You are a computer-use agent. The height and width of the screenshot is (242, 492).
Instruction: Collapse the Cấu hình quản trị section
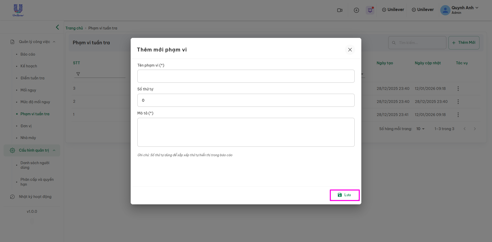54,150
